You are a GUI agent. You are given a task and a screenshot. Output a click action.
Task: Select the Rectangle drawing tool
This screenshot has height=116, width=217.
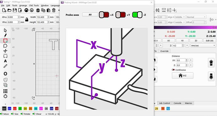(5, 41)
